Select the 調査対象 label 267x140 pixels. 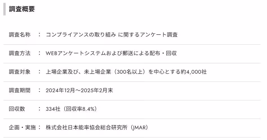[x=19, y=72]
